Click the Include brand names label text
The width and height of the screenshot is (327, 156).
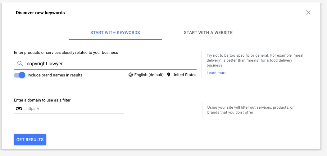tap(55, 75)
